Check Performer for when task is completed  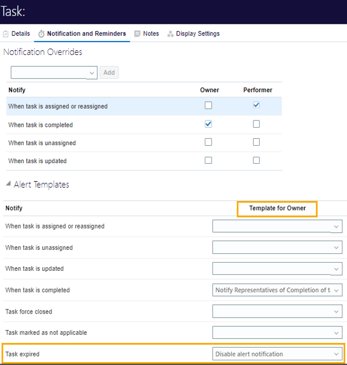[256, 124]
